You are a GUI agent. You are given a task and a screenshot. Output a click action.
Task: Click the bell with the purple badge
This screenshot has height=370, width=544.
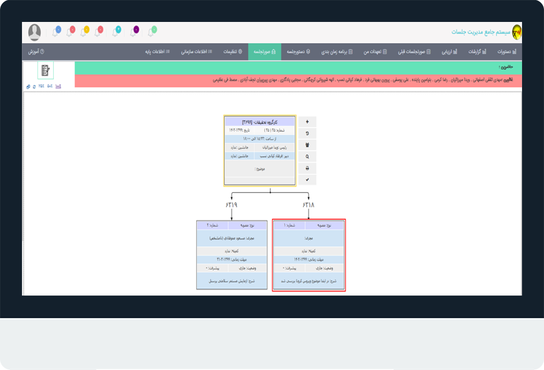point(134,31)
